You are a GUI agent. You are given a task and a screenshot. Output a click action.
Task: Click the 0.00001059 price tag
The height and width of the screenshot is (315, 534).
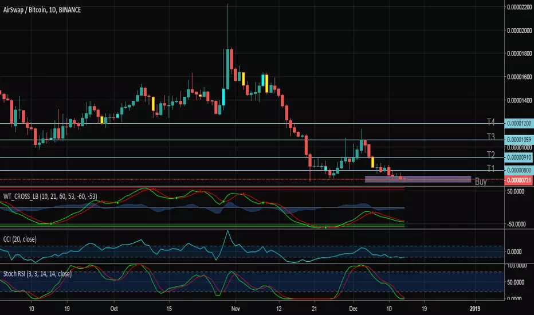[519, 140]
